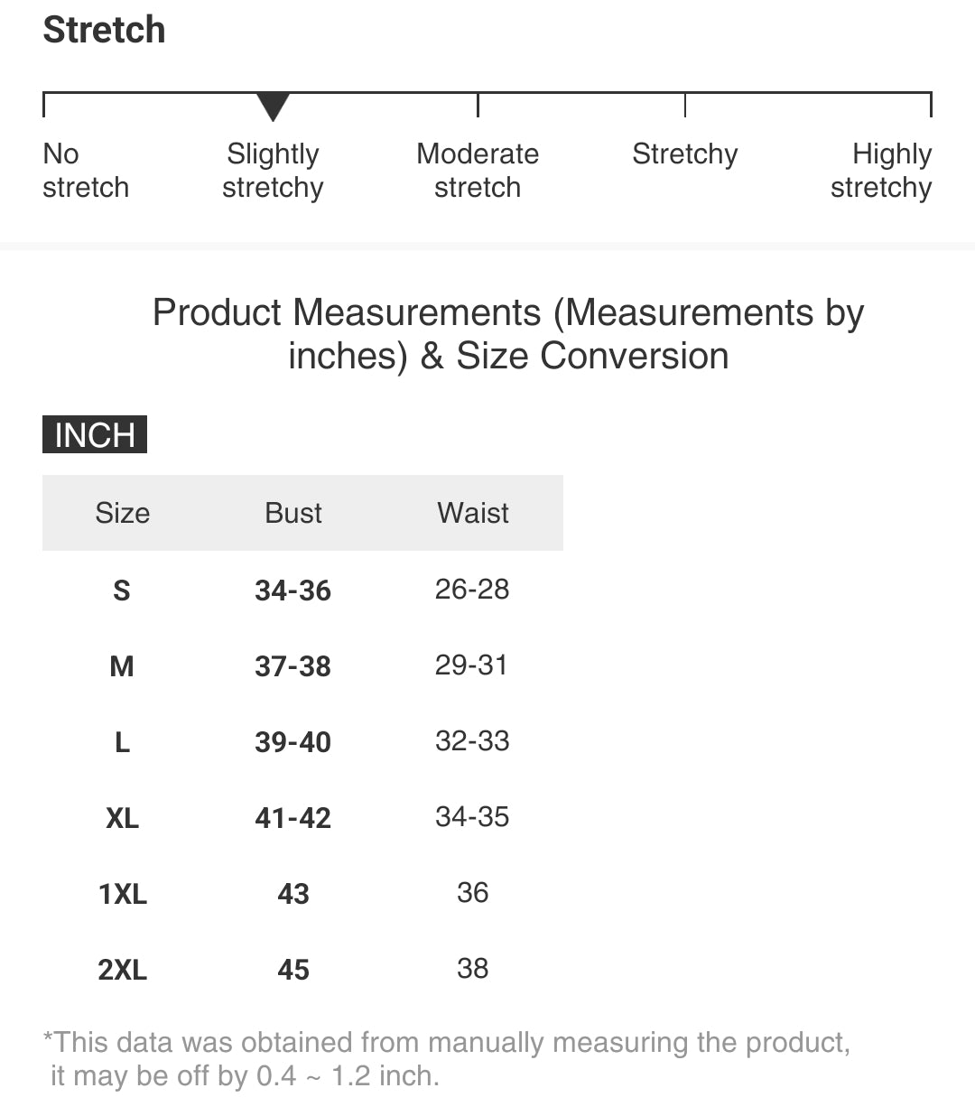Click the Waist column header
This screenshot has height=1116, width=975.
473,513
